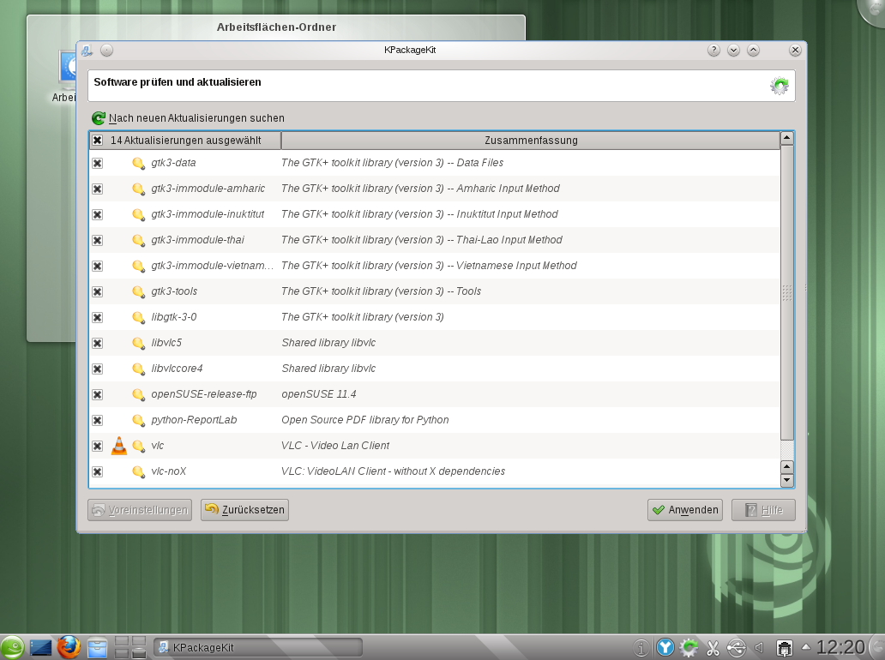Image resolution: width=885 pixels, height=660 pixels.
Task: Click the VLC traffic cone icon
Action: 119,446
